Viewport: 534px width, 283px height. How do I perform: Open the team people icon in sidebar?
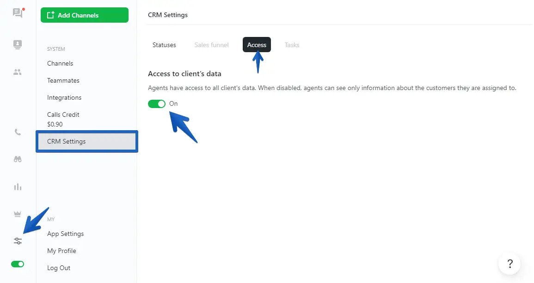click(18, 72)
